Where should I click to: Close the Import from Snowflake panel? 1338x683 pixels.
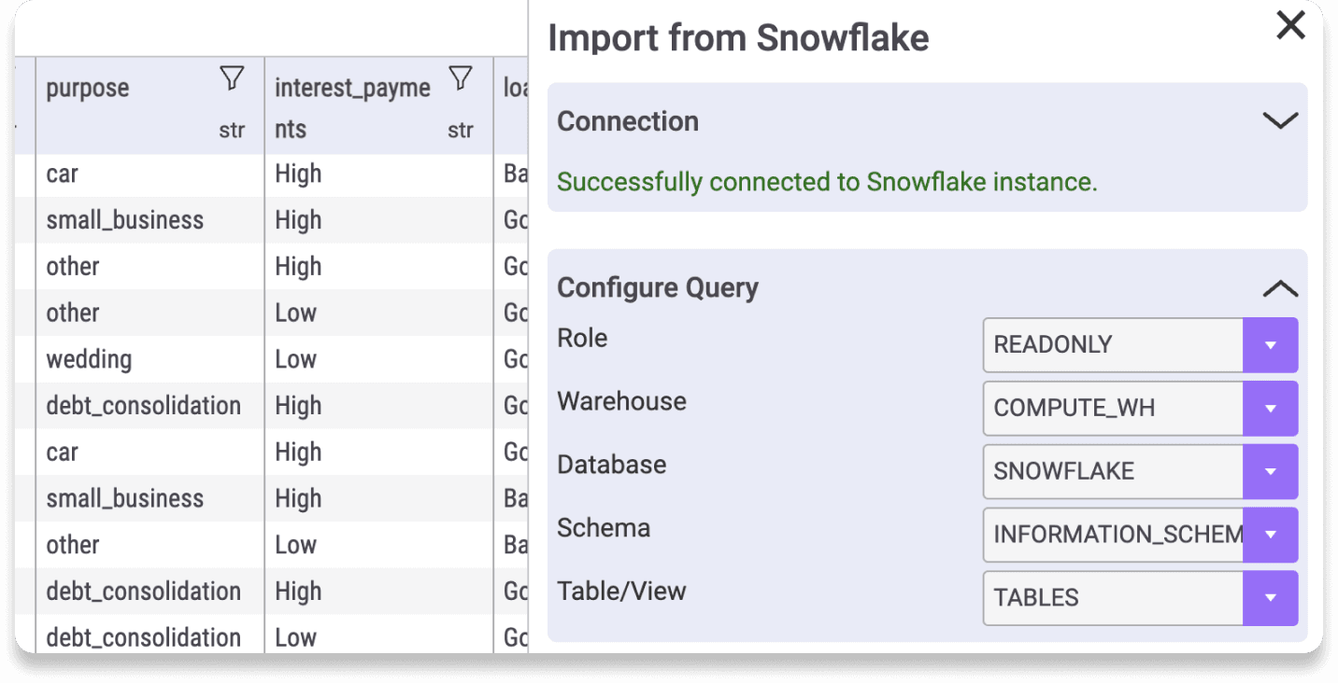point(1290,26)
